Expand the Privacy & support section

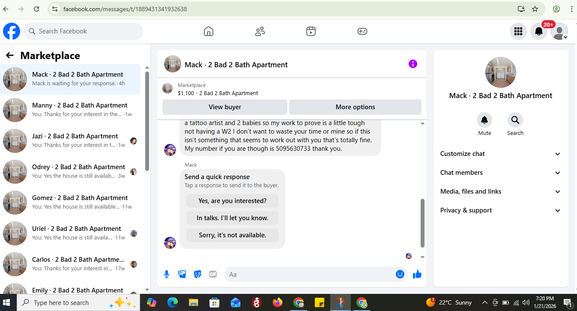pos(500,210)
